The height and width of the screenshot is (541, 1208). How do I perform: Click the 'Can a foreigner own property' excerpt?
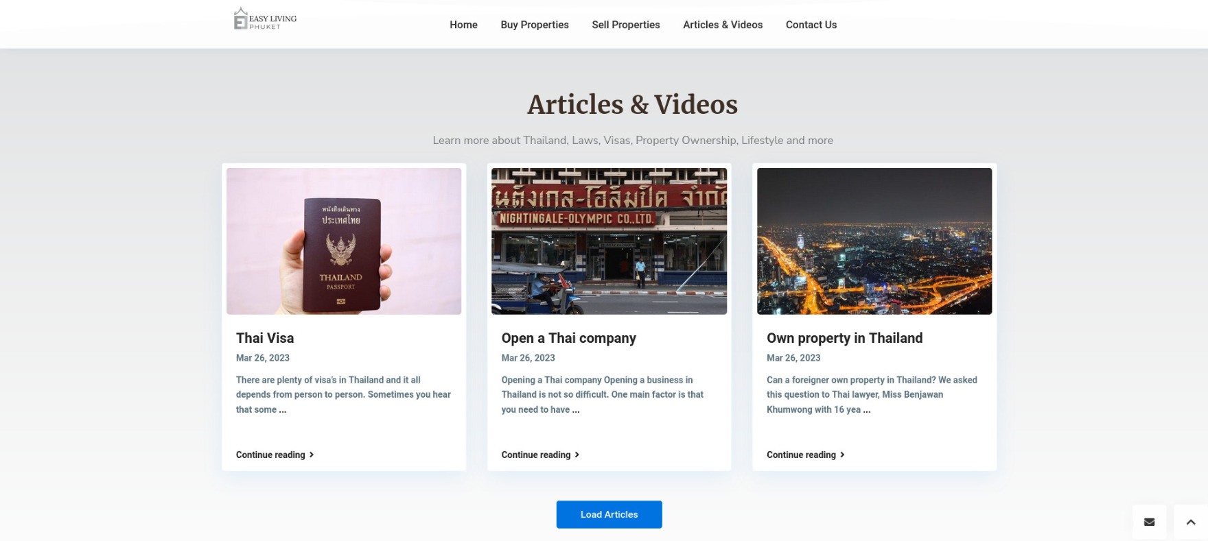tap(872, 394)
